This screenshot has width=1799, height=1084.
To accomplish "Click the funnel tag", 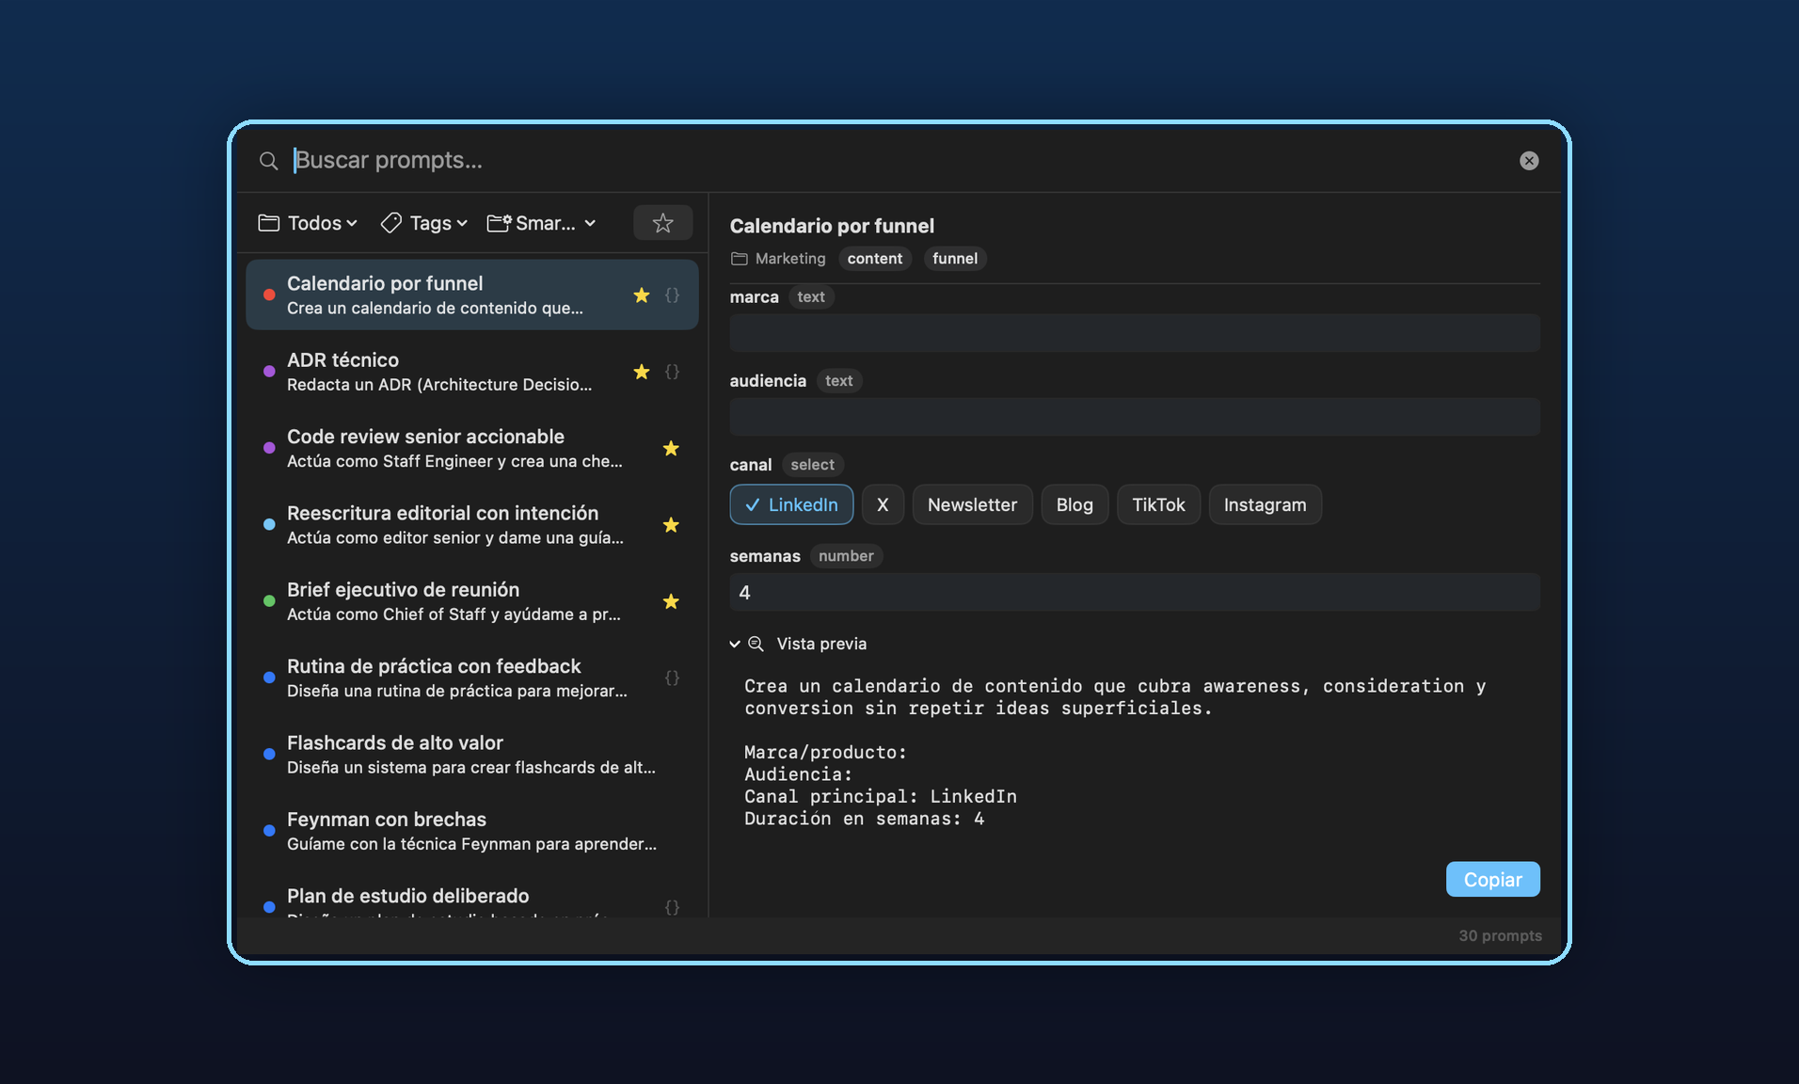I will pyautogui.click(x=954, y=259).
